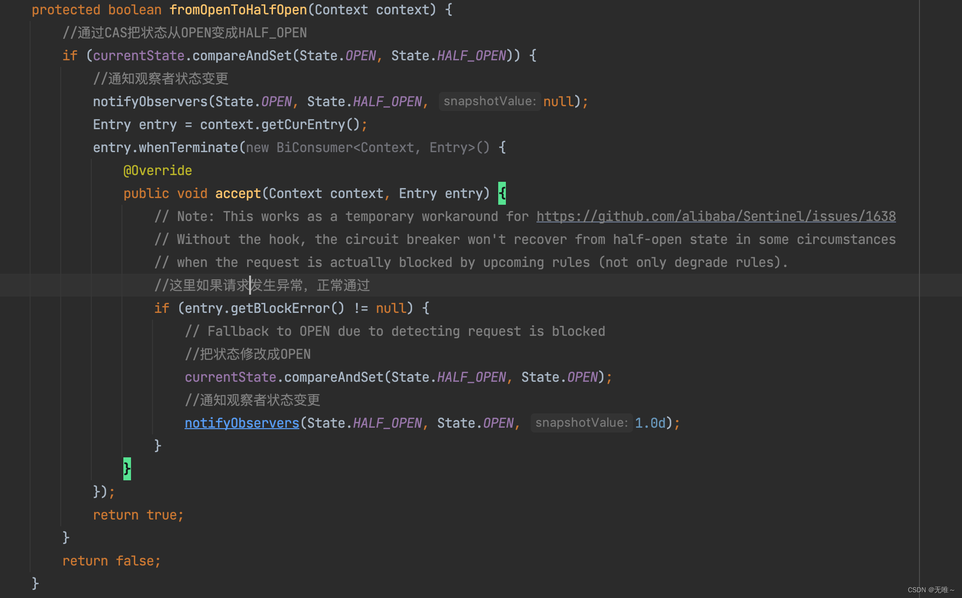Click the 'protected' keyword

(66, 10)
